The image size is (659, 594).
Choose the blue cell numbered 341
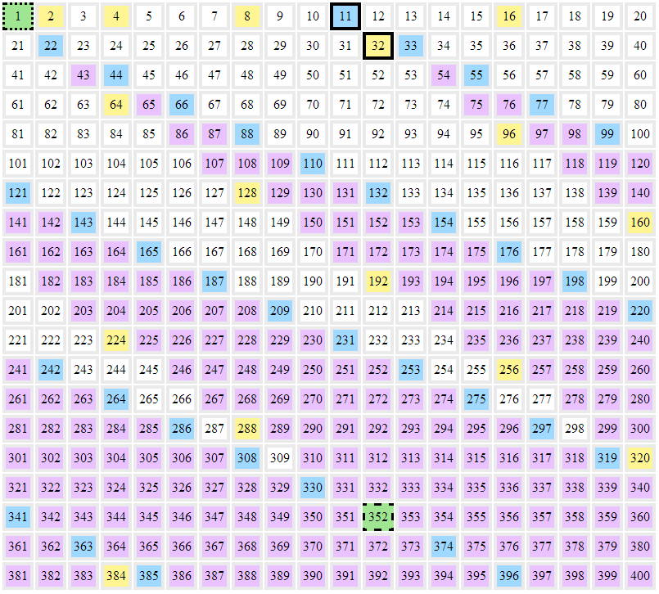(18, 517)
